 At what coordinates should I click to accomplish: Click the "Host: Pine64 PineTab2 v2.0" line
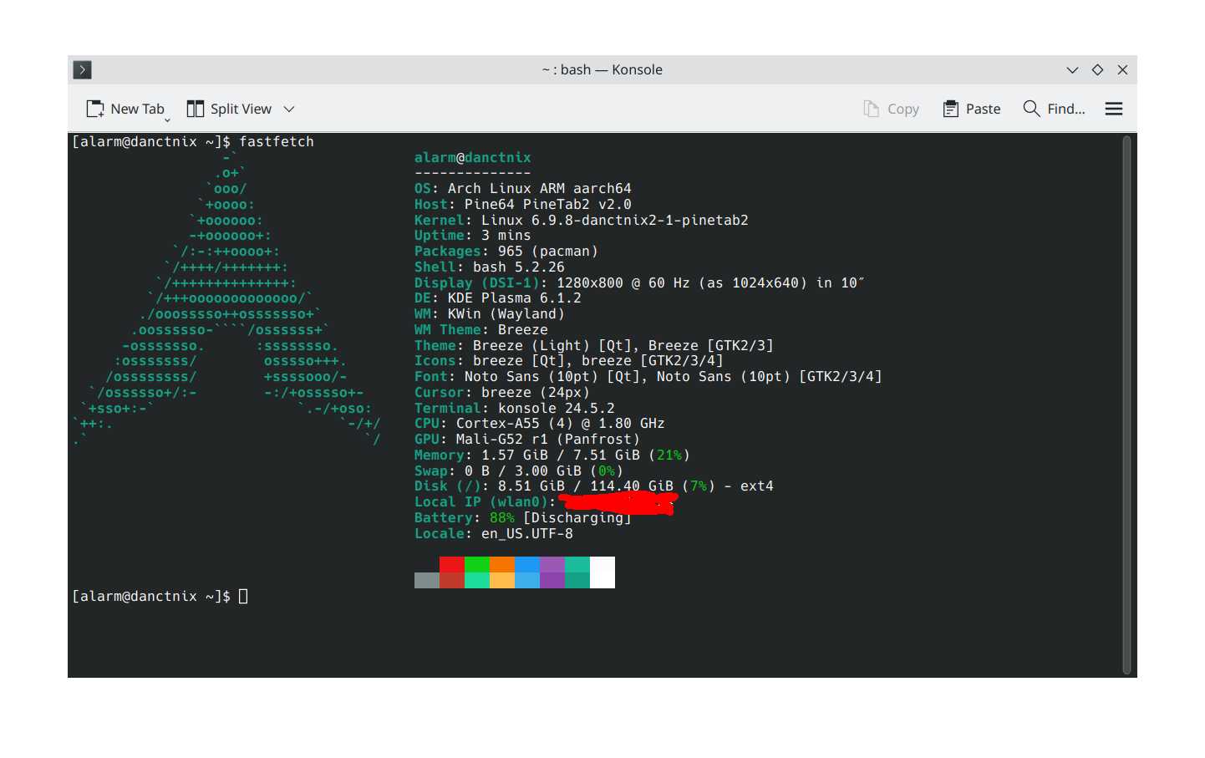523,204
